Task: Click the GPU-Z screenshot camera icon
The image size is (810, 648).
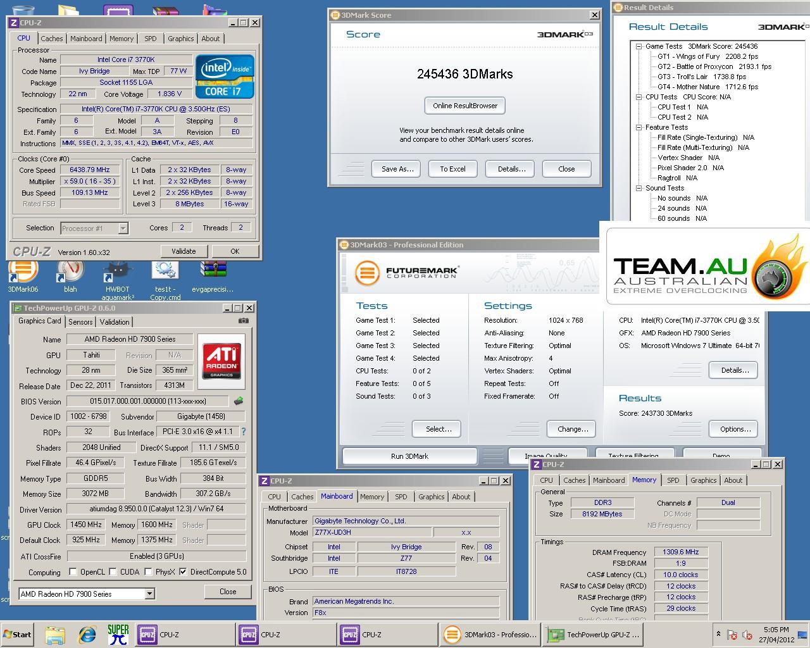Action: click(243, 321)
